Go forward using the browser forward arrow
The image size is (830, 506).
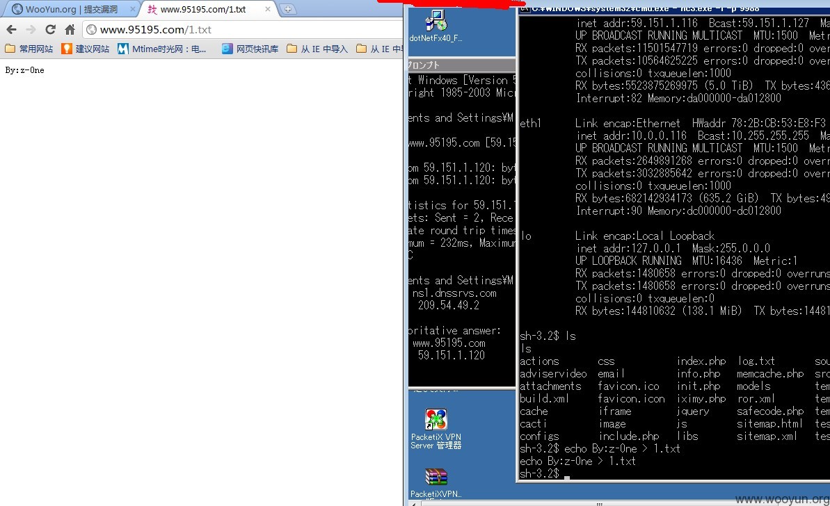[x=31, y=30]
